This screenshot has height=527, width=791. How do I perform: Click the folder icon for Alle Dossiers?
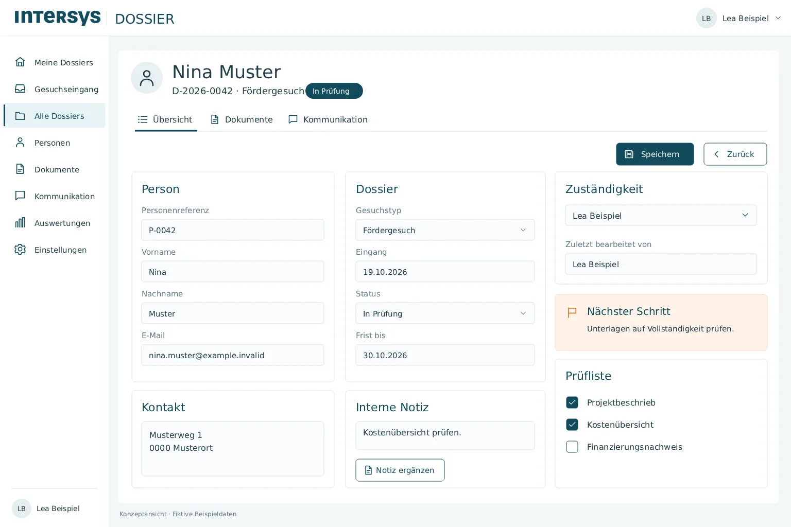pyautogui.click(x=20, y=116)
